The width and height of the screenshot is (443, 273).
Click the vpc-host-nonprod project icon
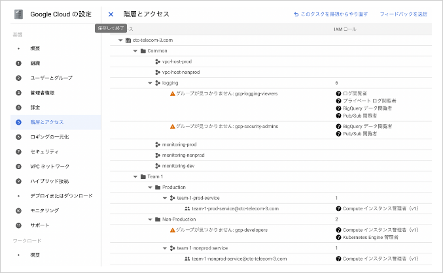click(158, 72)
